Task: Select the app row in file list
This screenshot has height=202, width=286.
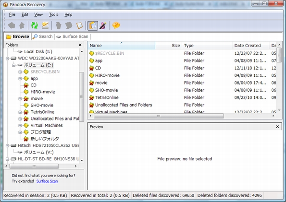Action: pos(182,60)
